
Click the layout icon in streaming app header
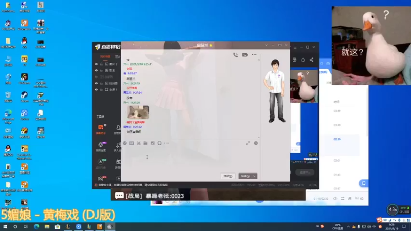[x=294, y=60]
